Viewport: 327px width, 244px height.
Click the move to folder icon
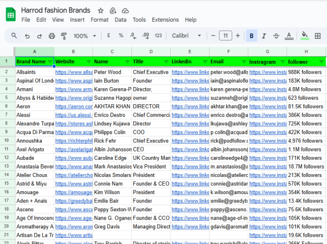(113, 11)
